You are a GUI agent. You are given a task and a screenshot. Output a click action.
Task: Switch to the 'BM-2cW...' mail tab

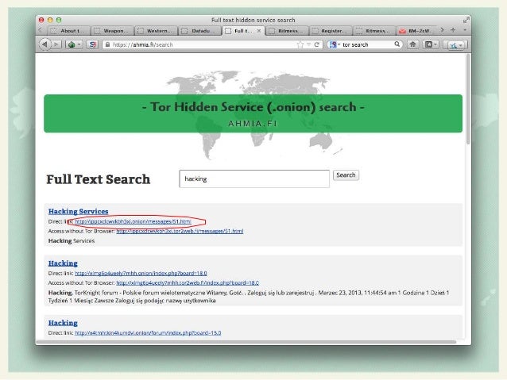[x=417, y=31]
